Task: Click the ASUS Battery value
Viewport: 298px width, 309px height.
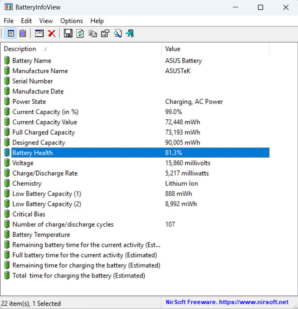Action: (183, 61)
